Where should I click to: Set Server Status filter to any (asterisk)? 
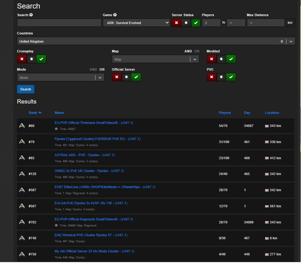[186, 23]
